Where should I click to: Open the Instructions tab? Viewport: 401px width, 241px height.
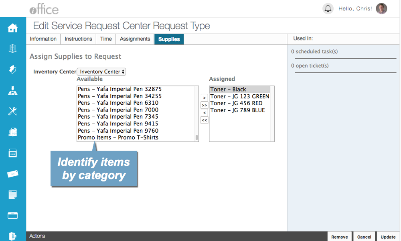point(78,39)
